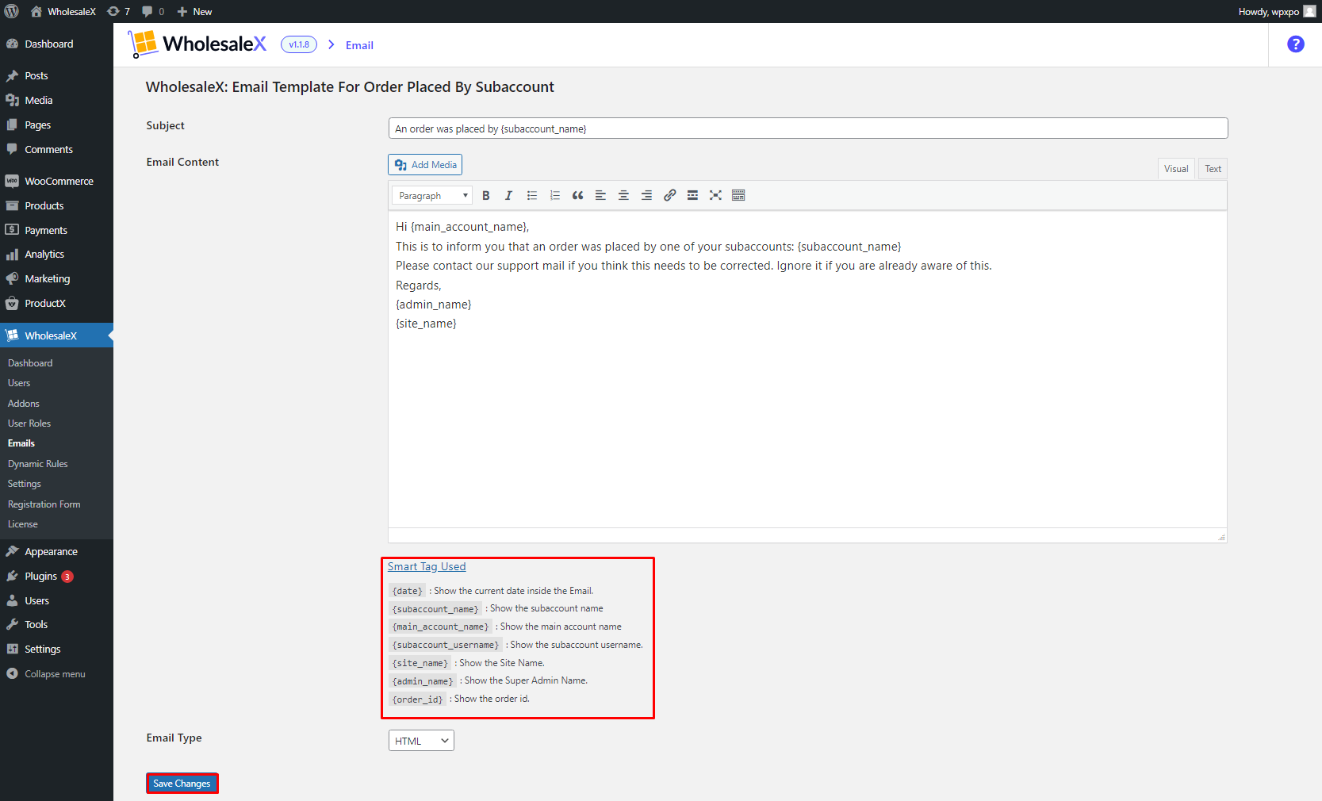
Task: Center-align text in editor
Action: 623,195
